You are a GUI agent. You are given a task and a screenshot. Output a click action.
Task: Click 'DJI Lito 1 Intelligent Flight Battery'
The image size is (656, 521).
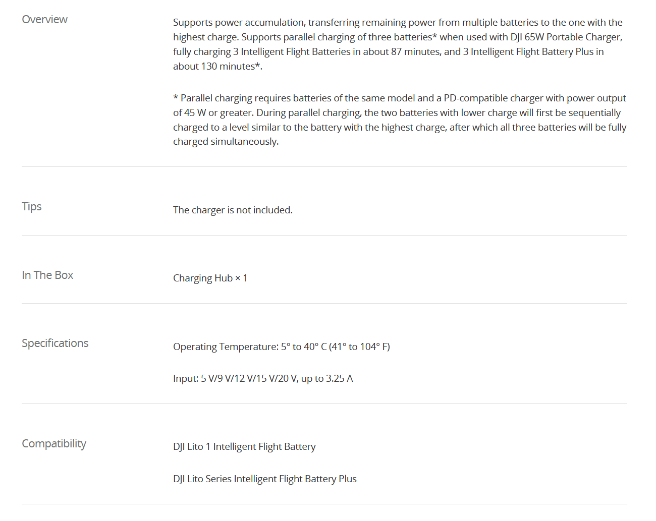point(244,446)
